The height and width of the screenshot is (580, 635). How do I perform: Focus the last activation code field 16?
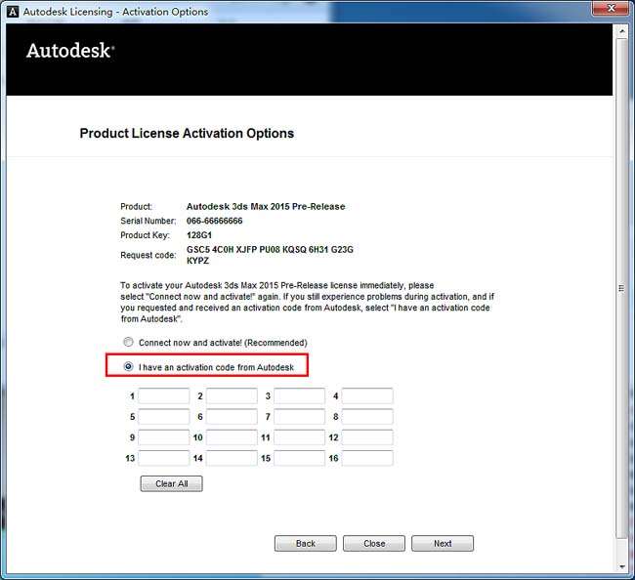(x=367, y=458)
